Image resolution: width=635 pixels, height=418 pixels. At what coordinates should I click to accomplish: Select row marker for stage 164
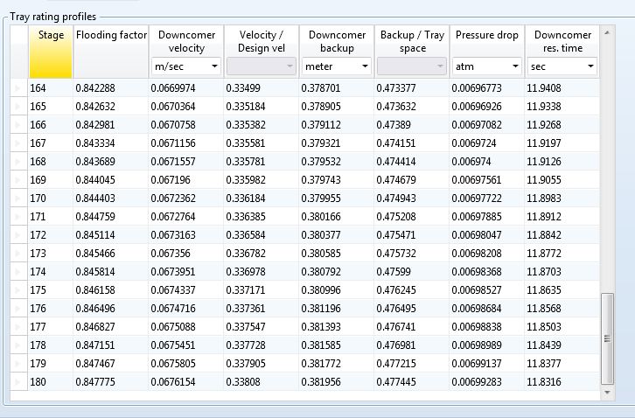coord(18,88)
